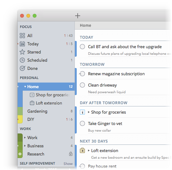Image resolution: width=172 pixels, height=170 pixels.
Task: Click the yellow DIY color tag
Action: (x=20, y=119)
